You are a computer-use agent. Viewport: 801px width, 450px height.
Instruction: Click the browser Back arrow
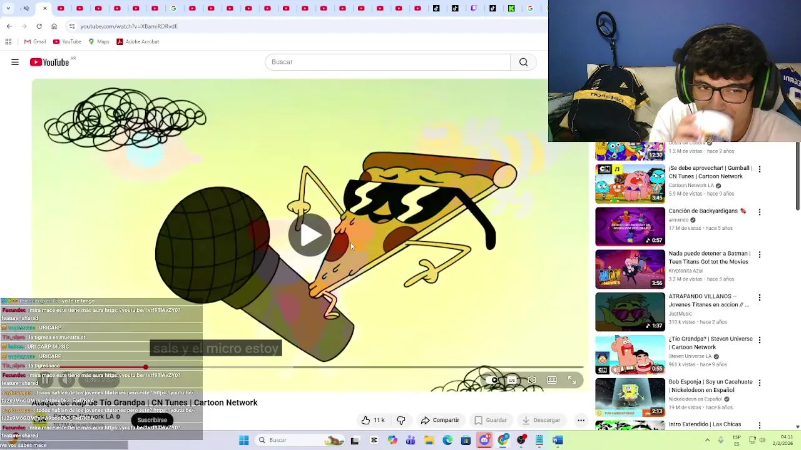pos(9,26)
